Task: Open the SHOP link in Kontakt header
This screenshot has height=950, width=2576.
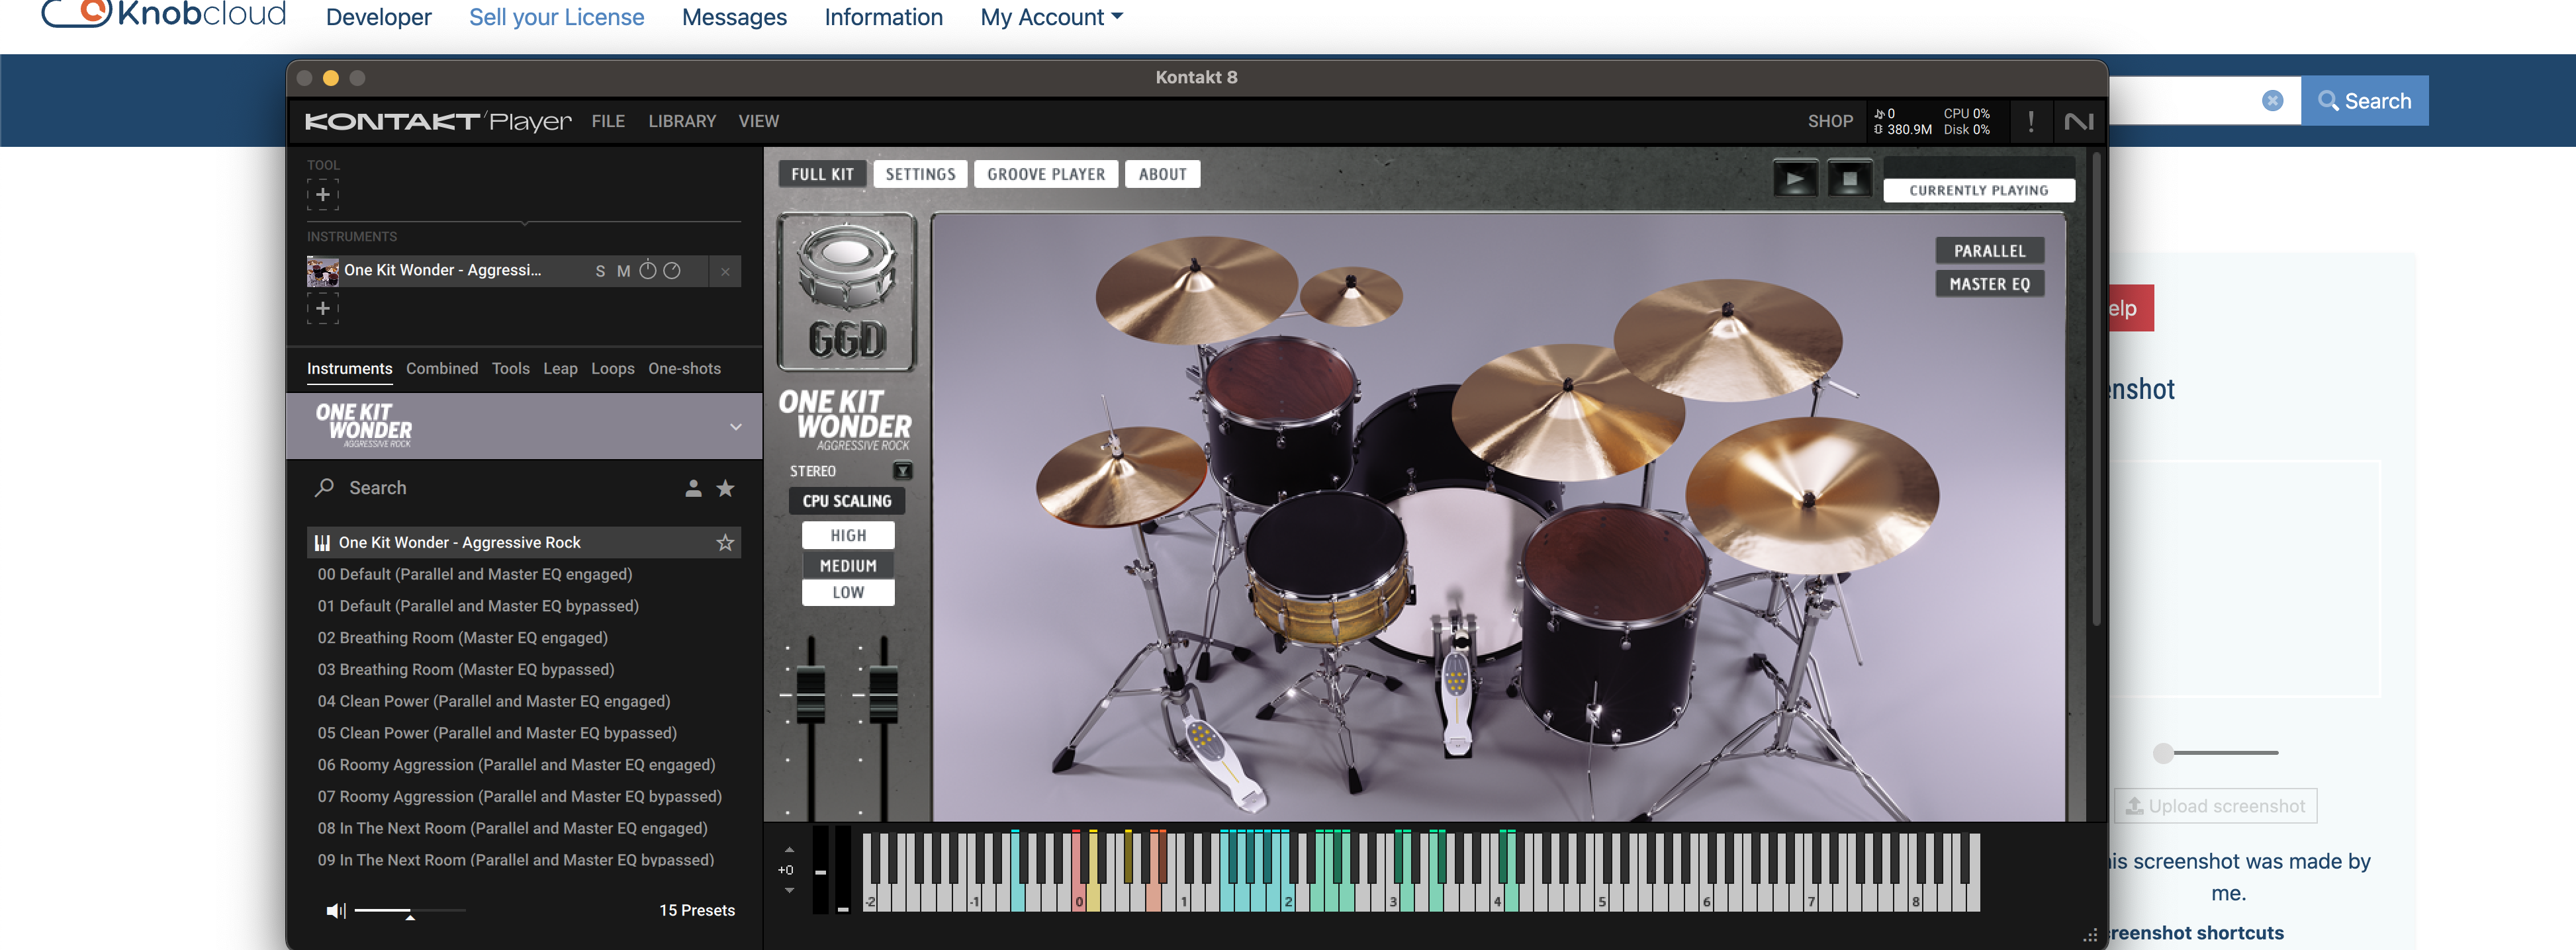Action: 1830,121
